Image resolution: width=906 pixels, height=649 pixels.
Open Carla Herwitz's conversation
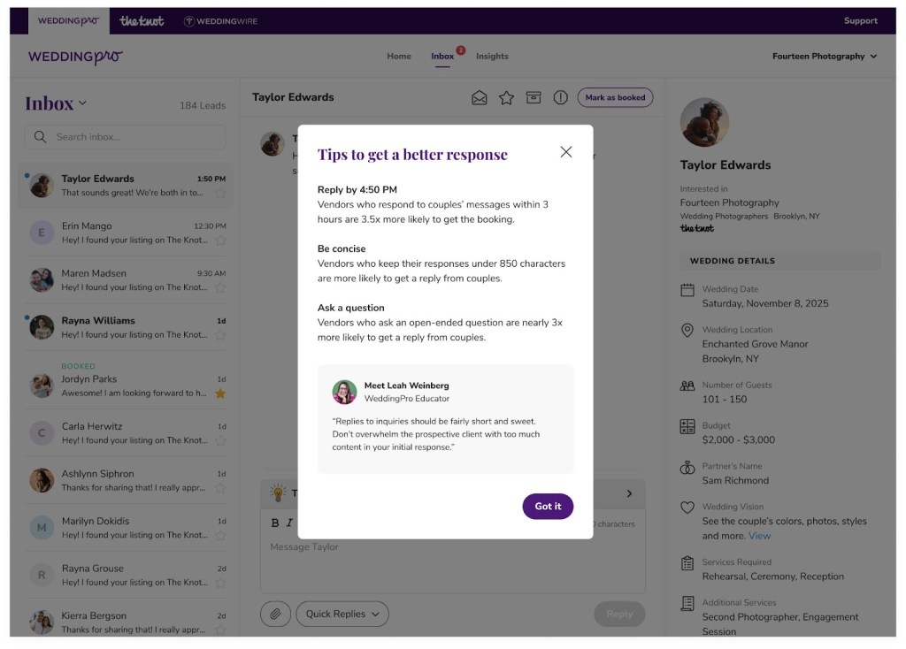[126, 433]
